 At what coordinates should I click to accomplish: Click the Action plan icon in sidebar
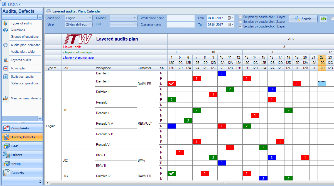pos(5,68)
